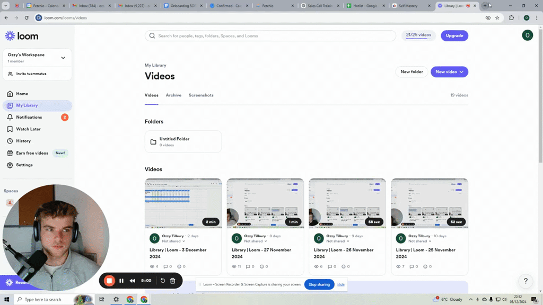The height and width of the screenshot is (305, 543).
Task: Focus the Loom search field
Action: [270, 35]
